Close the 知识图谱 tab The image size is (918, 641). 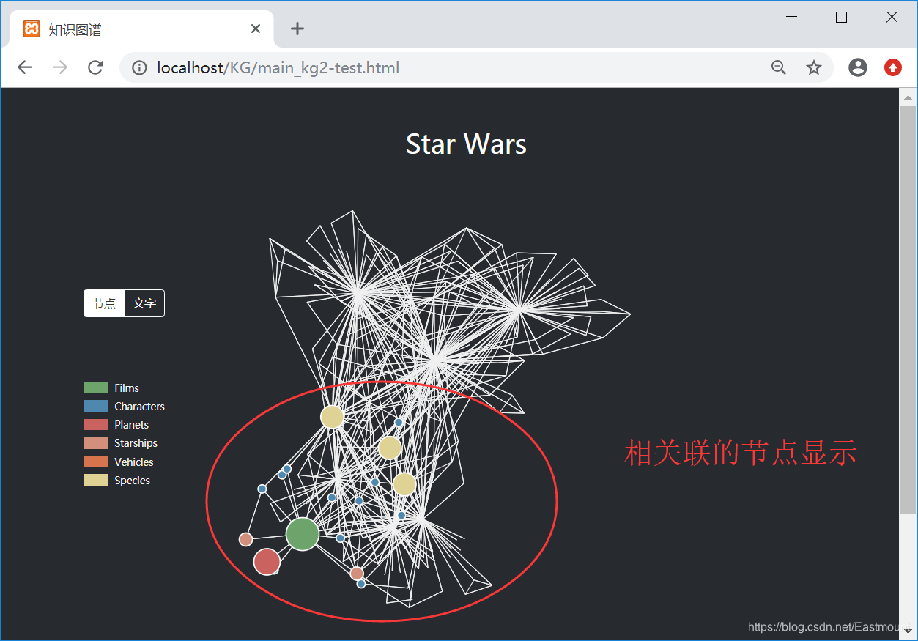click(256, 29)
